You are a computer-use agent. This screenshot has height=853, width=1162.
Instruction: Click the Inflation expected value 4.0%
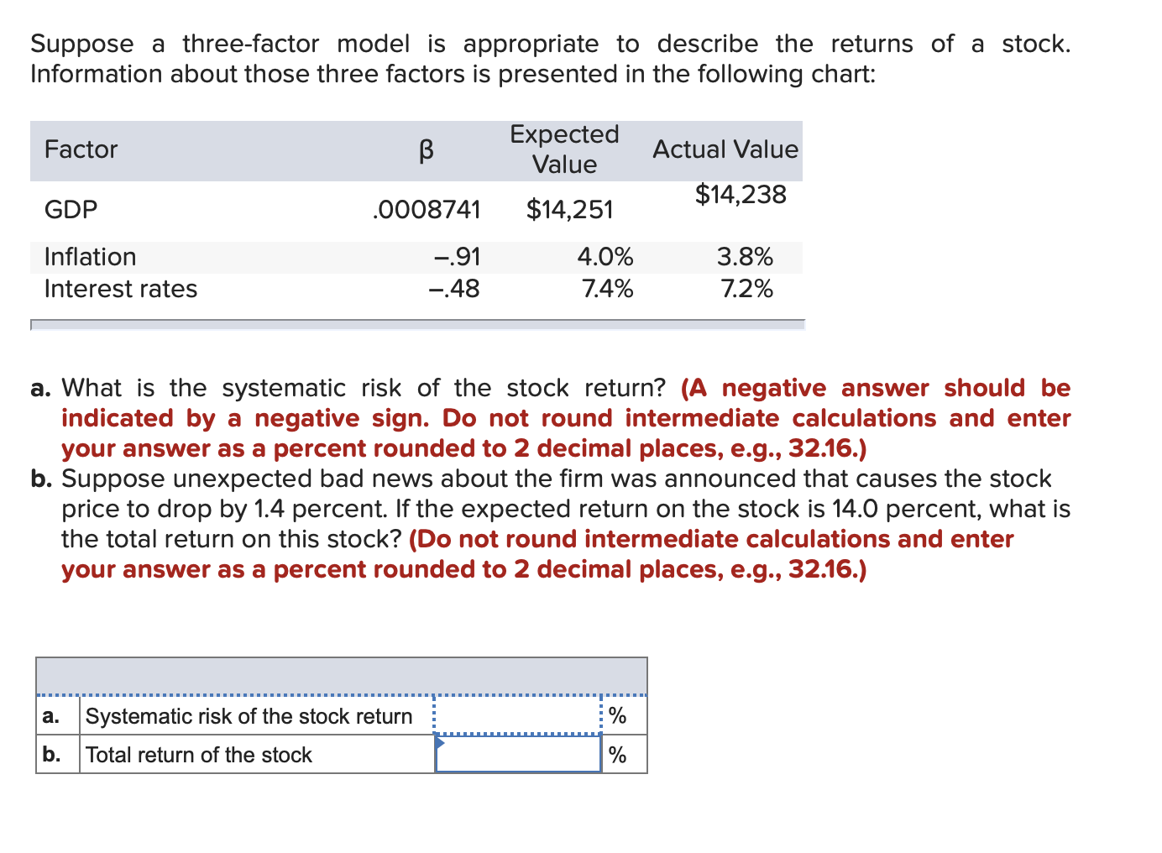(x=605, y=256)
